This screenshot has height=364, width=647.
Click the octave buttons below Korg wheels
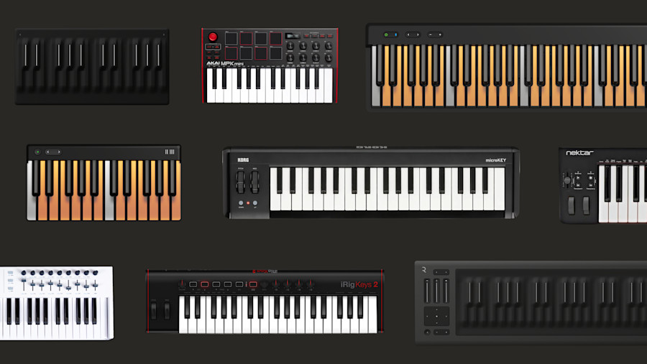click(x=248, y=203)
